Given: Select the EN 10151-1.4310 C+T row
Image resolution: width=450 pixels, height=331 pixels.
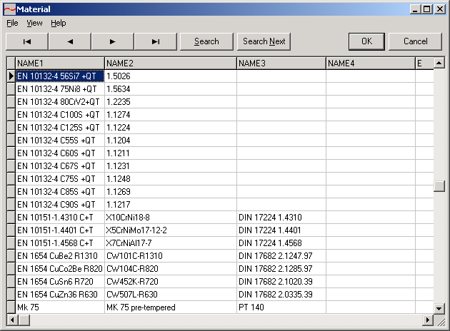Looking at the screenshot, I should 60,217.
